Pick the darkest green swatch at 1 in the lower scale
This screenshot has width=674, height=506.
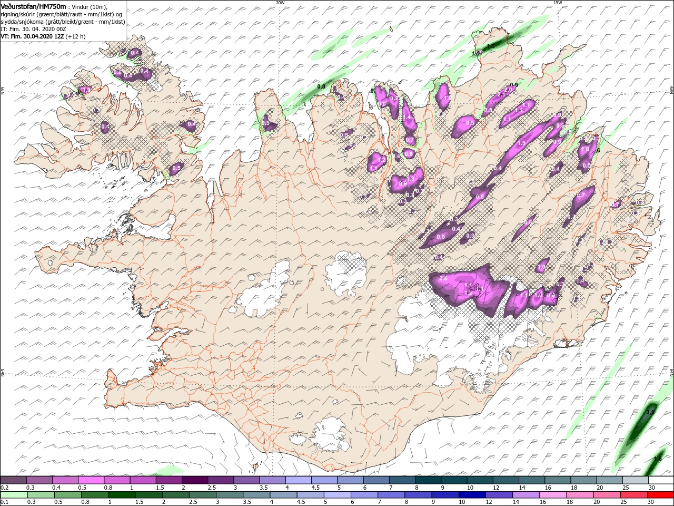tap(121, 494)
